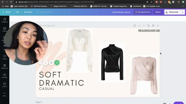Show more bookmarks overflow arrow

pyautogui.click(x=183, y=6)
